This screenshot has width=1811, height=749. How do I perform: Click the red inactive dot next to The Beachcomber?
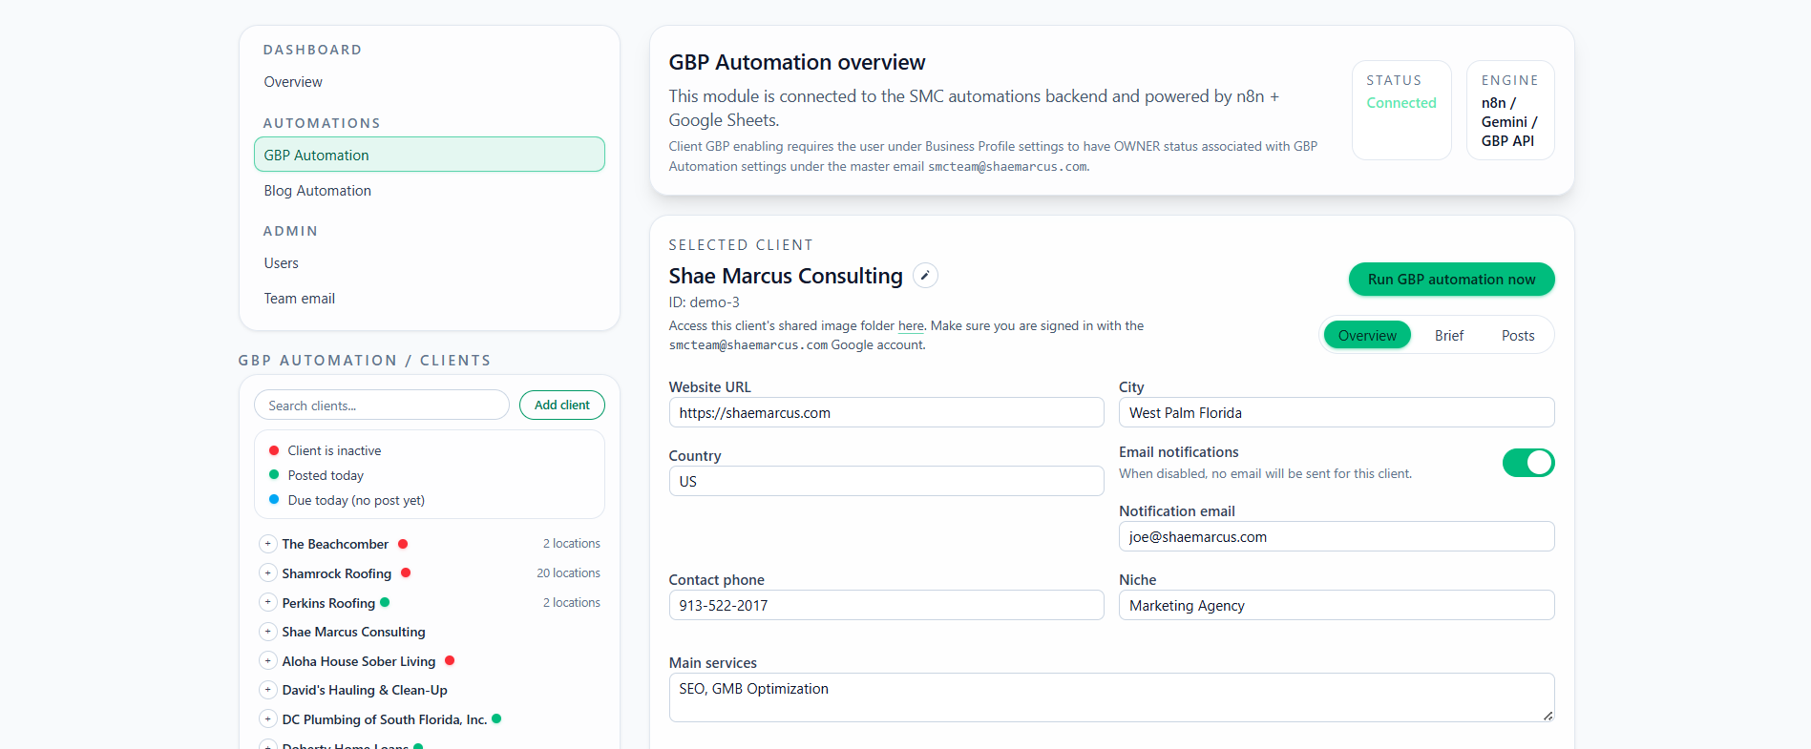tap(403, 544)
